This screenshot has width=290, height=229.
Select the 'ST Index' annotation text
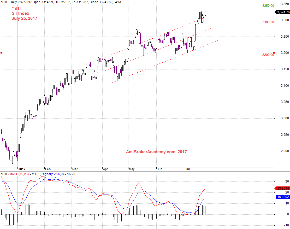pyautogui.click(x=21, y=14)
